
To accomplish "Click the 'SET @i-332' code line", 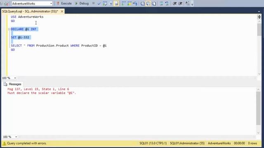I will click(20, 37).
